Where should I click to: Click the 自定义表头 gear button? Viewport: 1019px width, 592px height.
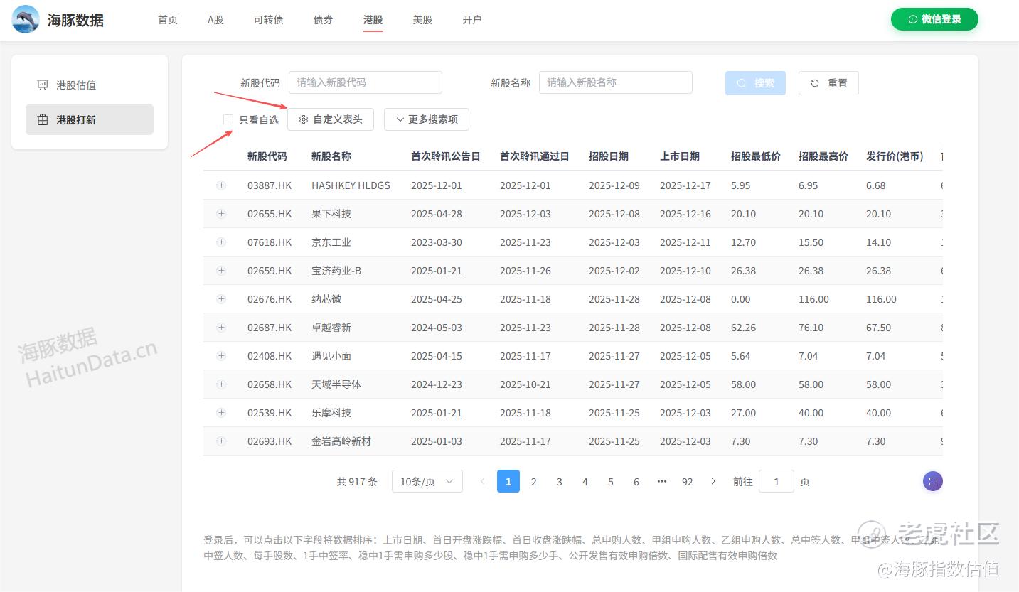[x=331, y=119]
